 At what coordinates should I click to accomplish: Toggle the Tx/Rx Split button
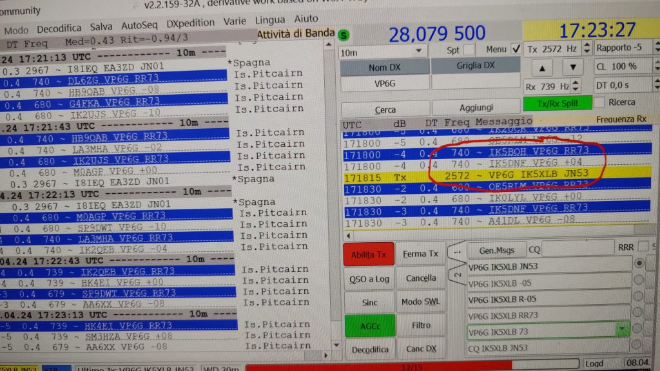[x=558, y=103]
